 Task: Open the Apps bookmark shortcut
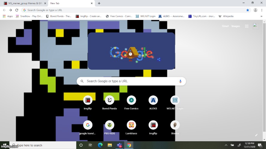(x=8, y=16)
